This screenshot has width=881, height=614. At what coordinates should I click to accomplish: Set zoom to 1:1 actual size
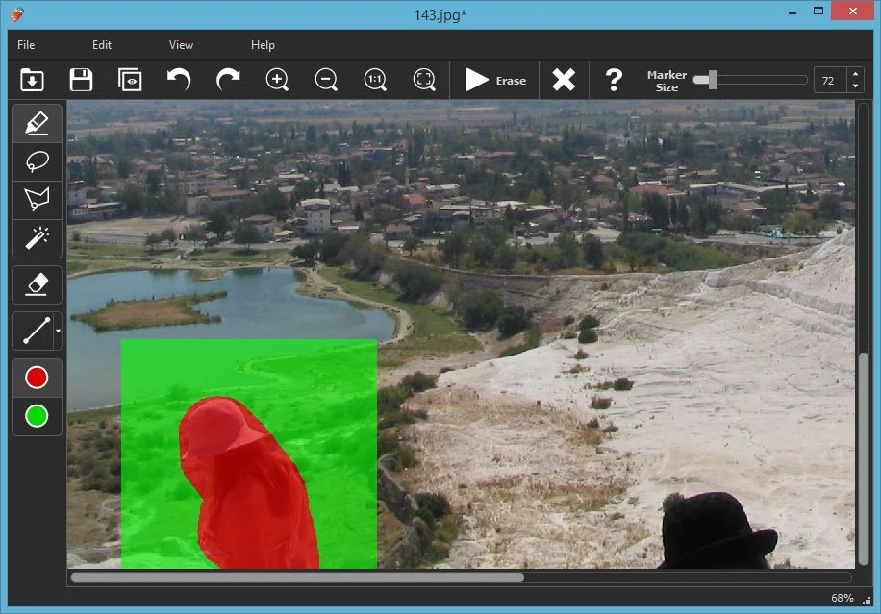coord(375,80)
